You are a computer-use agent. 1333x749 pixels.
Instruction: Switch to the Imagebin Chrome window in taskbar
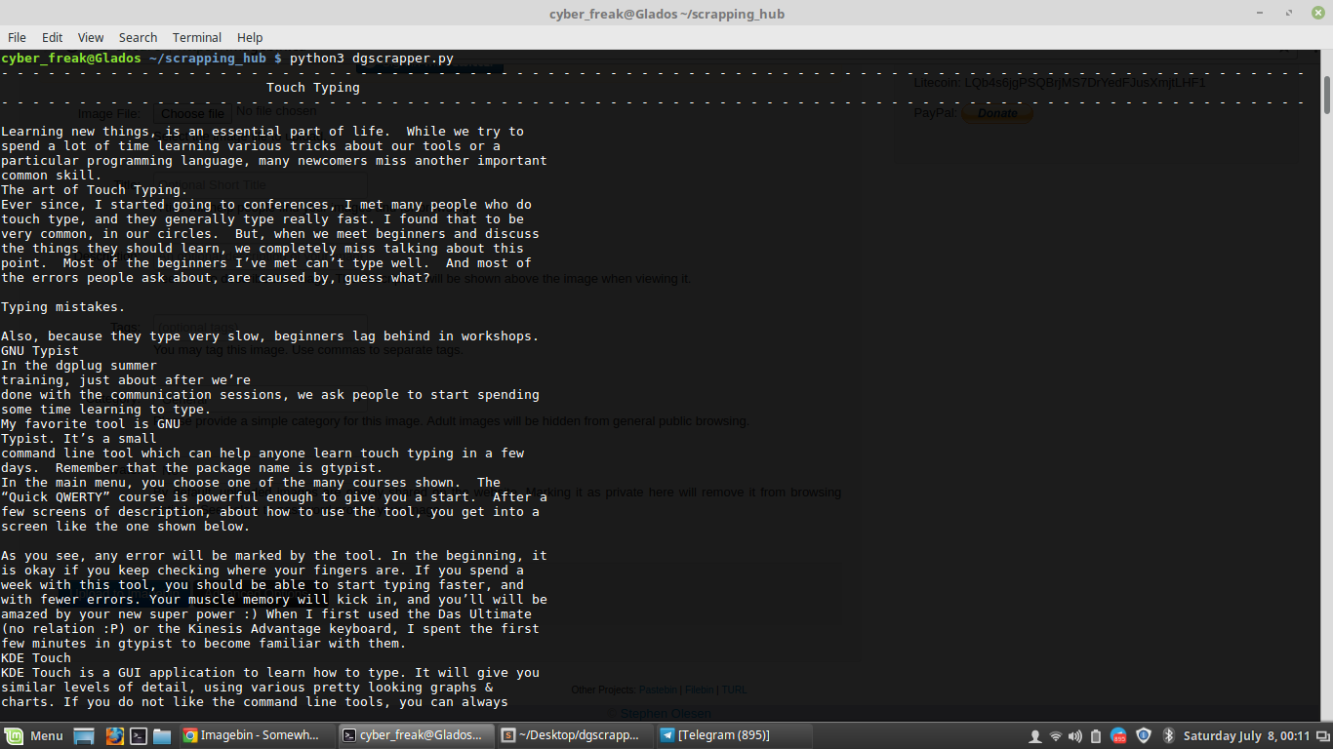tap(256, 735)
